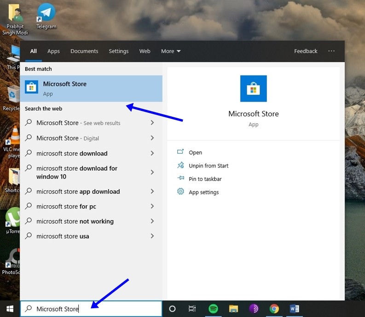The height and width of the screenshot is (317, 365).
Task: Open the Windows Start button
Action: pos(10,309)
